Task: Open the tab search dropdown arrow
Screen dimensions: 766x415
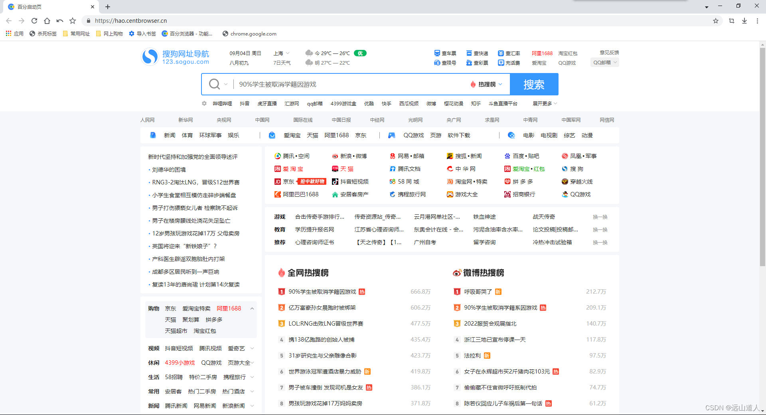Action: click(707, 7)
